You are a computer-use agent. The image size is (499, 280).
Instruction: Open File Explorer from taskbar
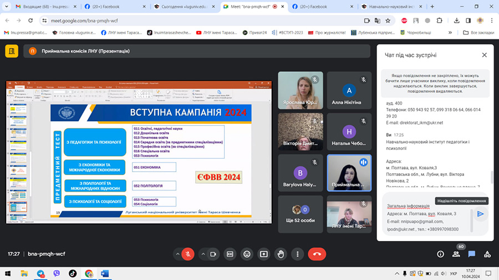click(x=24, y=273)
